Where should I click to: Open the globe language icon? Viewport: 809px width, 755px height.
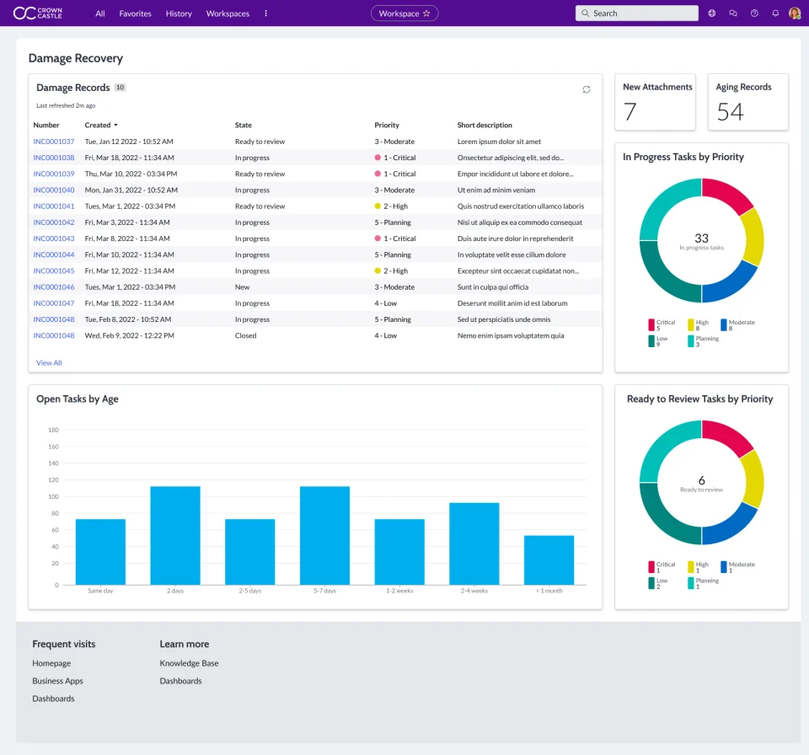click(x=711, y=13)
